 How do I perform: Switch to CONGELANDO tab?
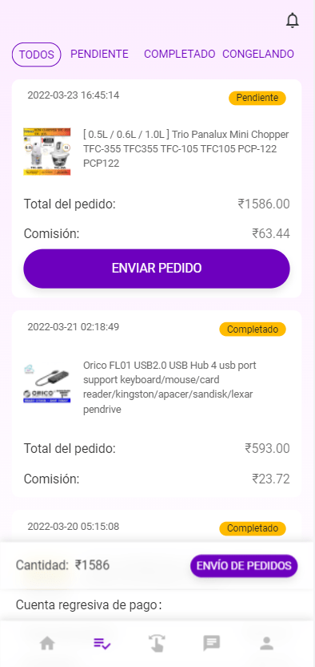click(258, 54)
